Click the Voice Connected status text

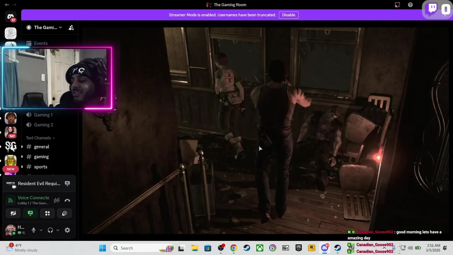coord(33,198)
